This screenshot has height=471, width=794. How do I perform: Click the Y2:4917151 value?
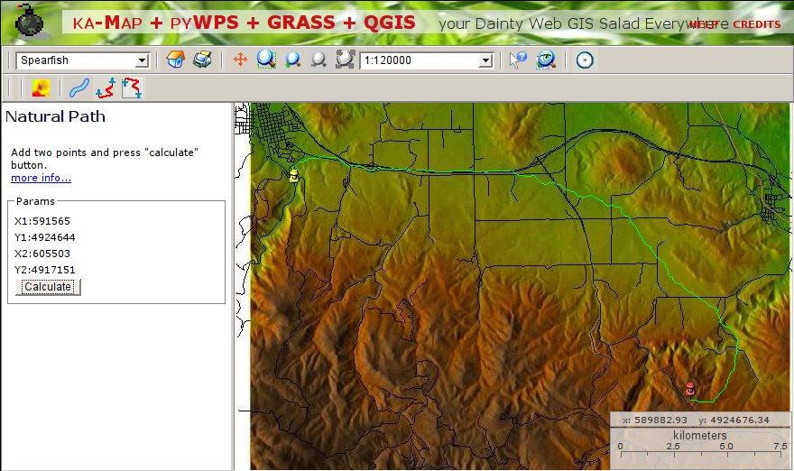point(45,270)
